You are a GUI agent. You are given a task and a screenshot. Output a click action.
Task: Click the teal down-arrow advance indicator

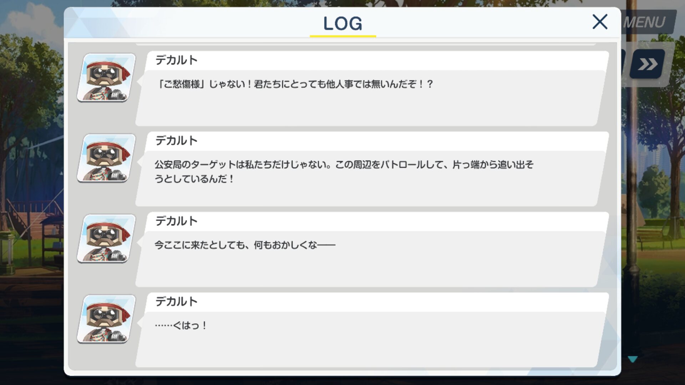[x=633, y=359]
